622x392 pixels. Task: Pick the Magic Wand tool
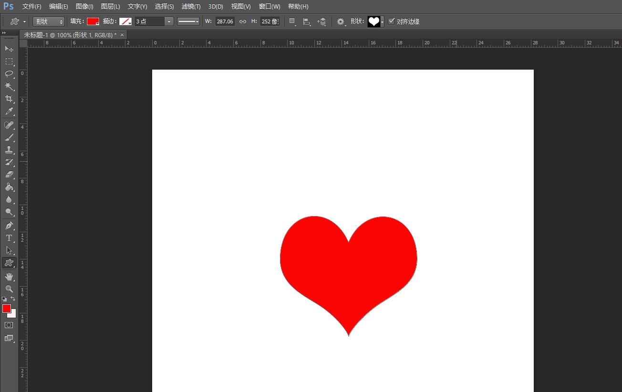coord(9,86)
